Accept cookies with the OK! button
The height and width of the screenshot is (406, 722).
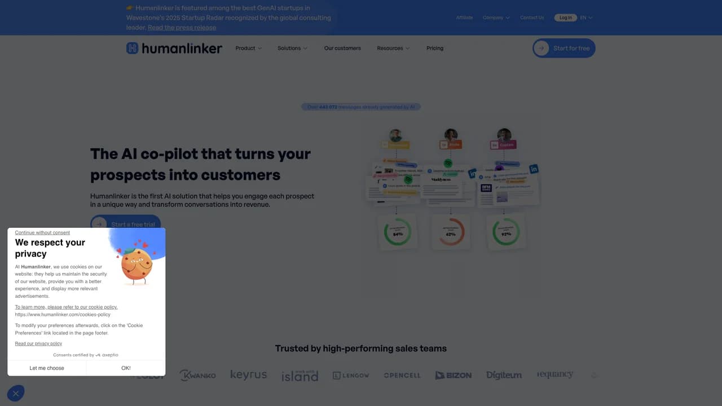click(x=126, y=368)
